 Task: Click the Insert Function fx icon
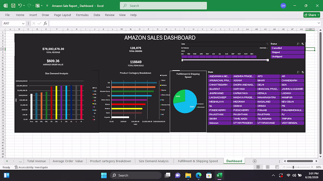click(45, 23)
